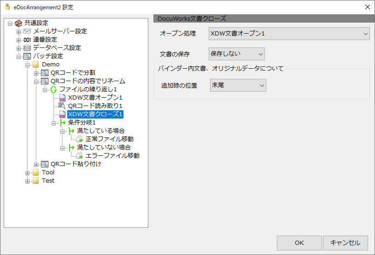Click the バッチ設定 gear icon
The image size is (375, 255).
pos(27,56)
